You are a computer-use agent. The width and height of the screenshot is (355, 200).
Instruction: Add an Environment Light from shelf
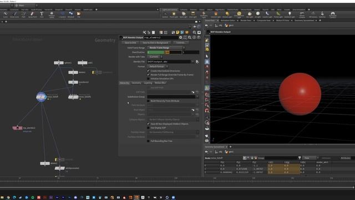pos(239,15)
